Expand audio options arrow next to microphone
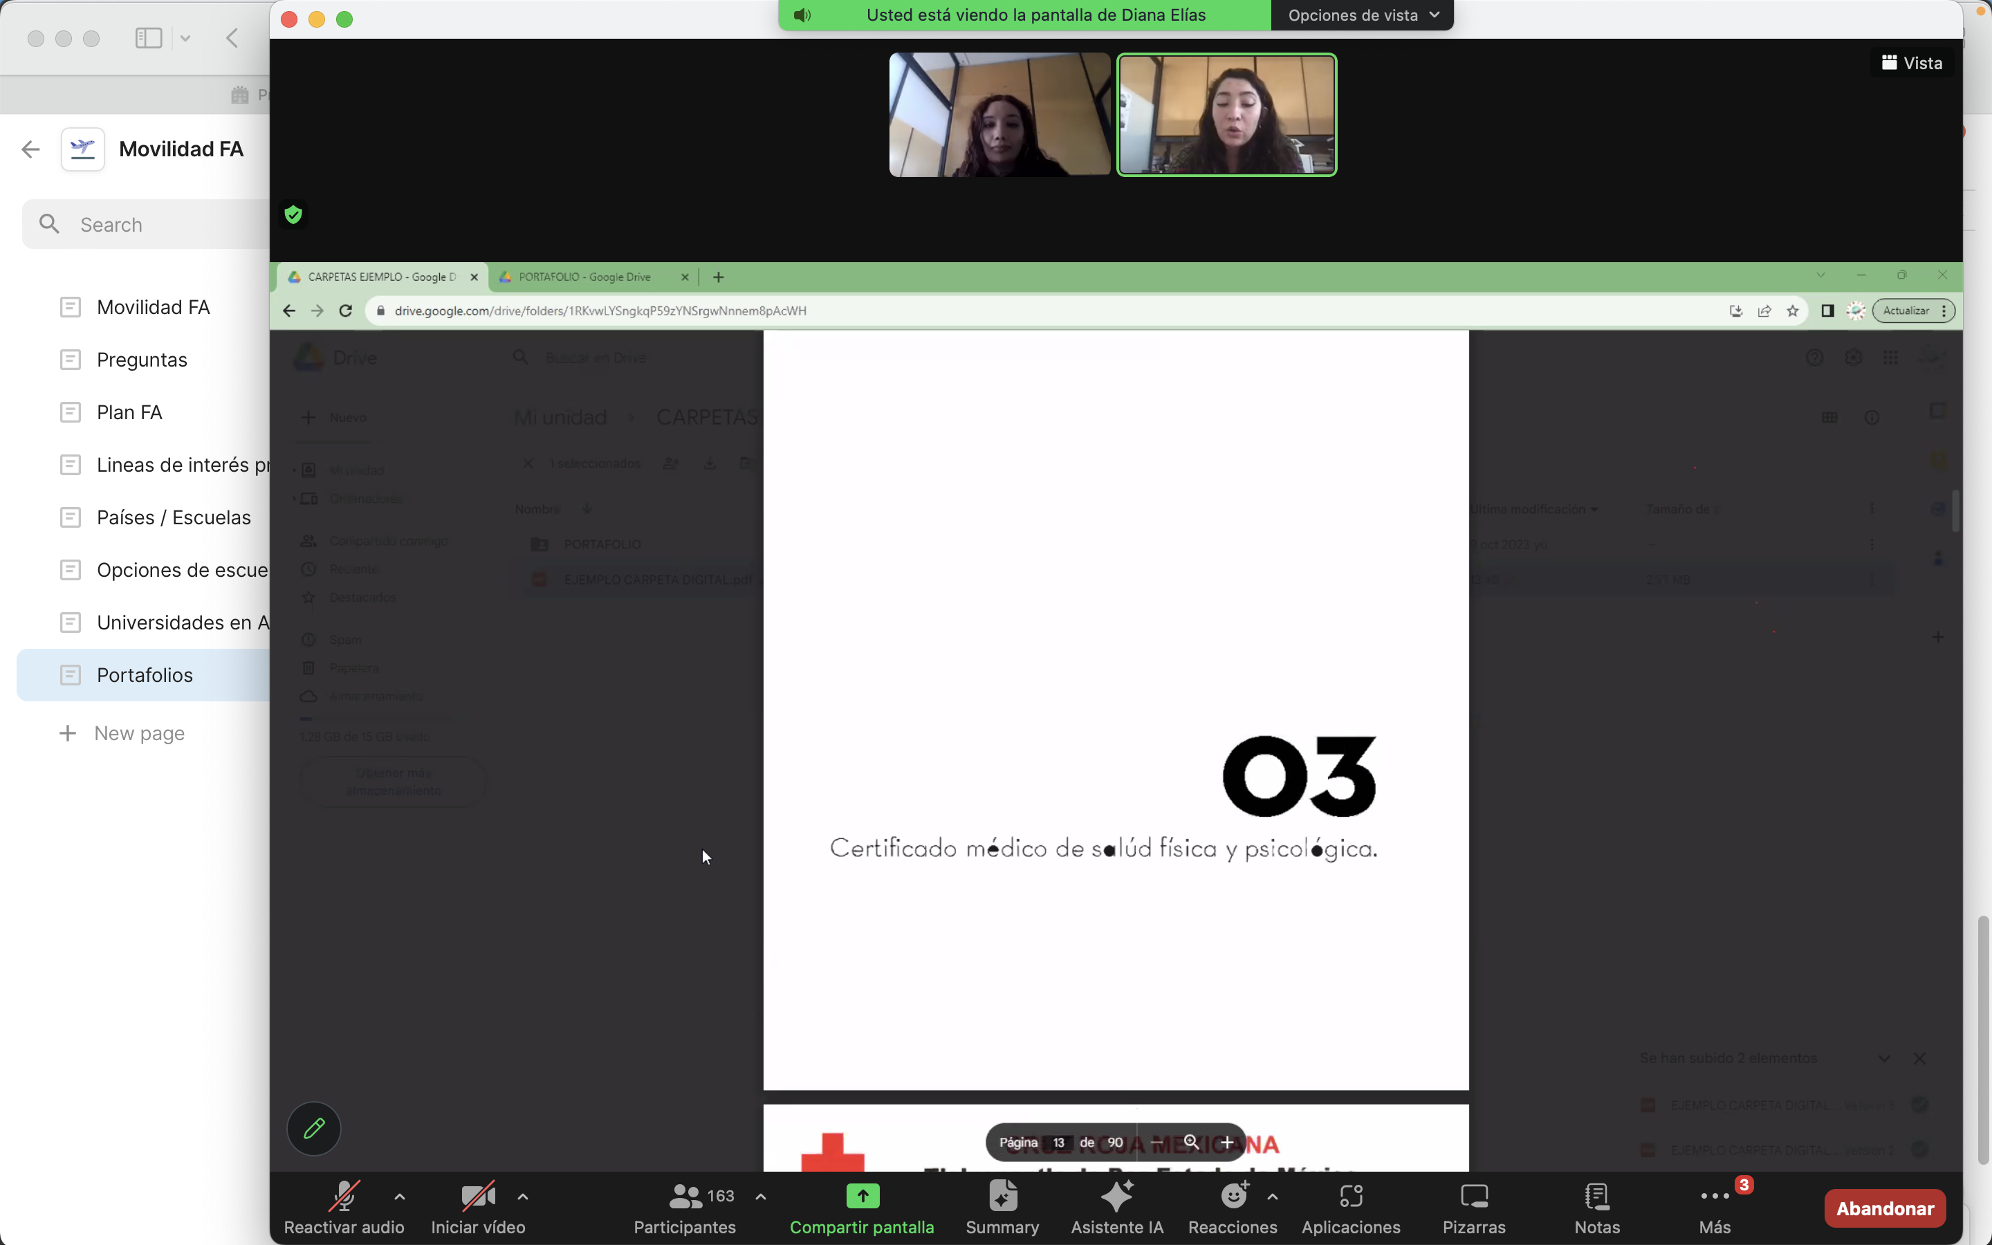The height and width of the screenshot is (1245, 1992). 399,1197
